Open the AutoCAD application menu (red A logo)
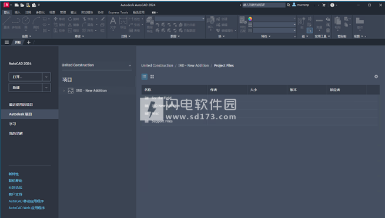The width and height of the screenshot is (385, 218). tap(6, 5)
